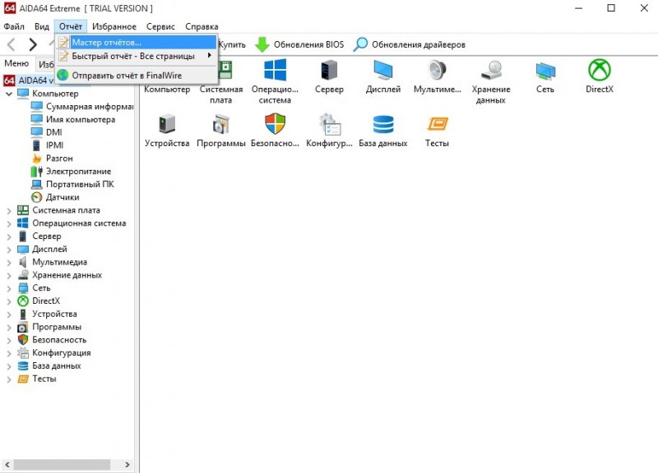Open the Сервис menu
This screenshot has height=473, width=658.
pyautogui.click(x=160, y=26)
